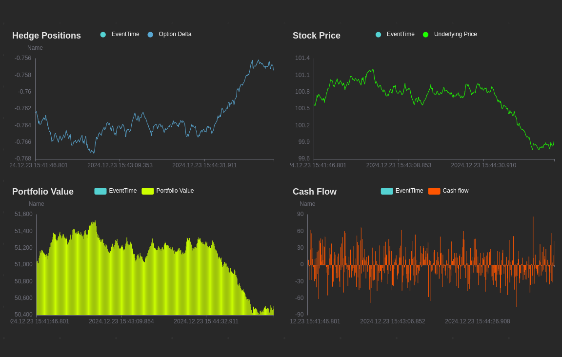This screenshot has height=357, width=562.
Task: Click the Name axis label in Hedge Positions
Action: (x=35, y=48)
